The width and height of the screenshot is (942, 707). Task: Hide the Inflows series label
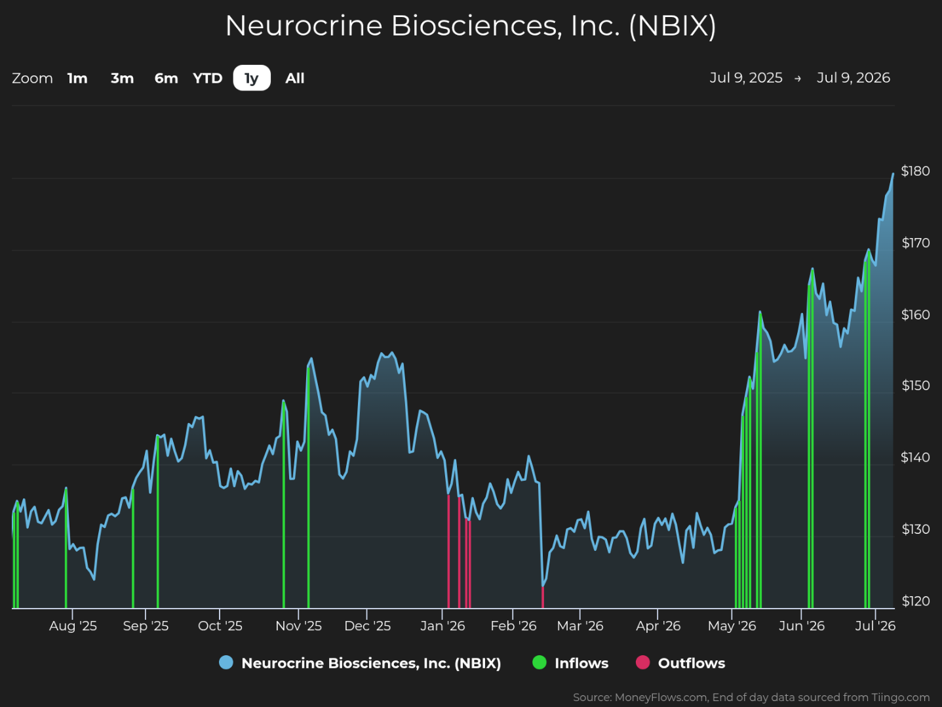click(x=581, y=663)
